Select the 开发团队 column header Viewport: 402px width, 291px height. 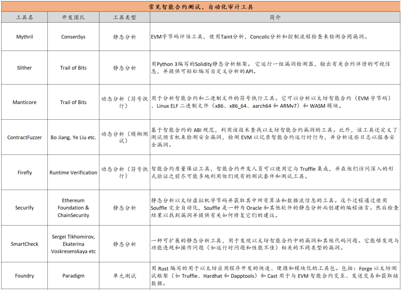(72, 17)
